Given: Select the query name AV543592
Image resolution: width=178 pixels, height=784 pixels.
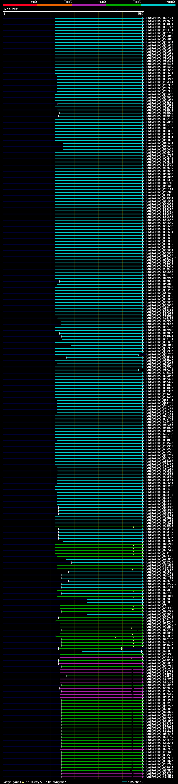Looking at the screenshot, I should (10, 9).
